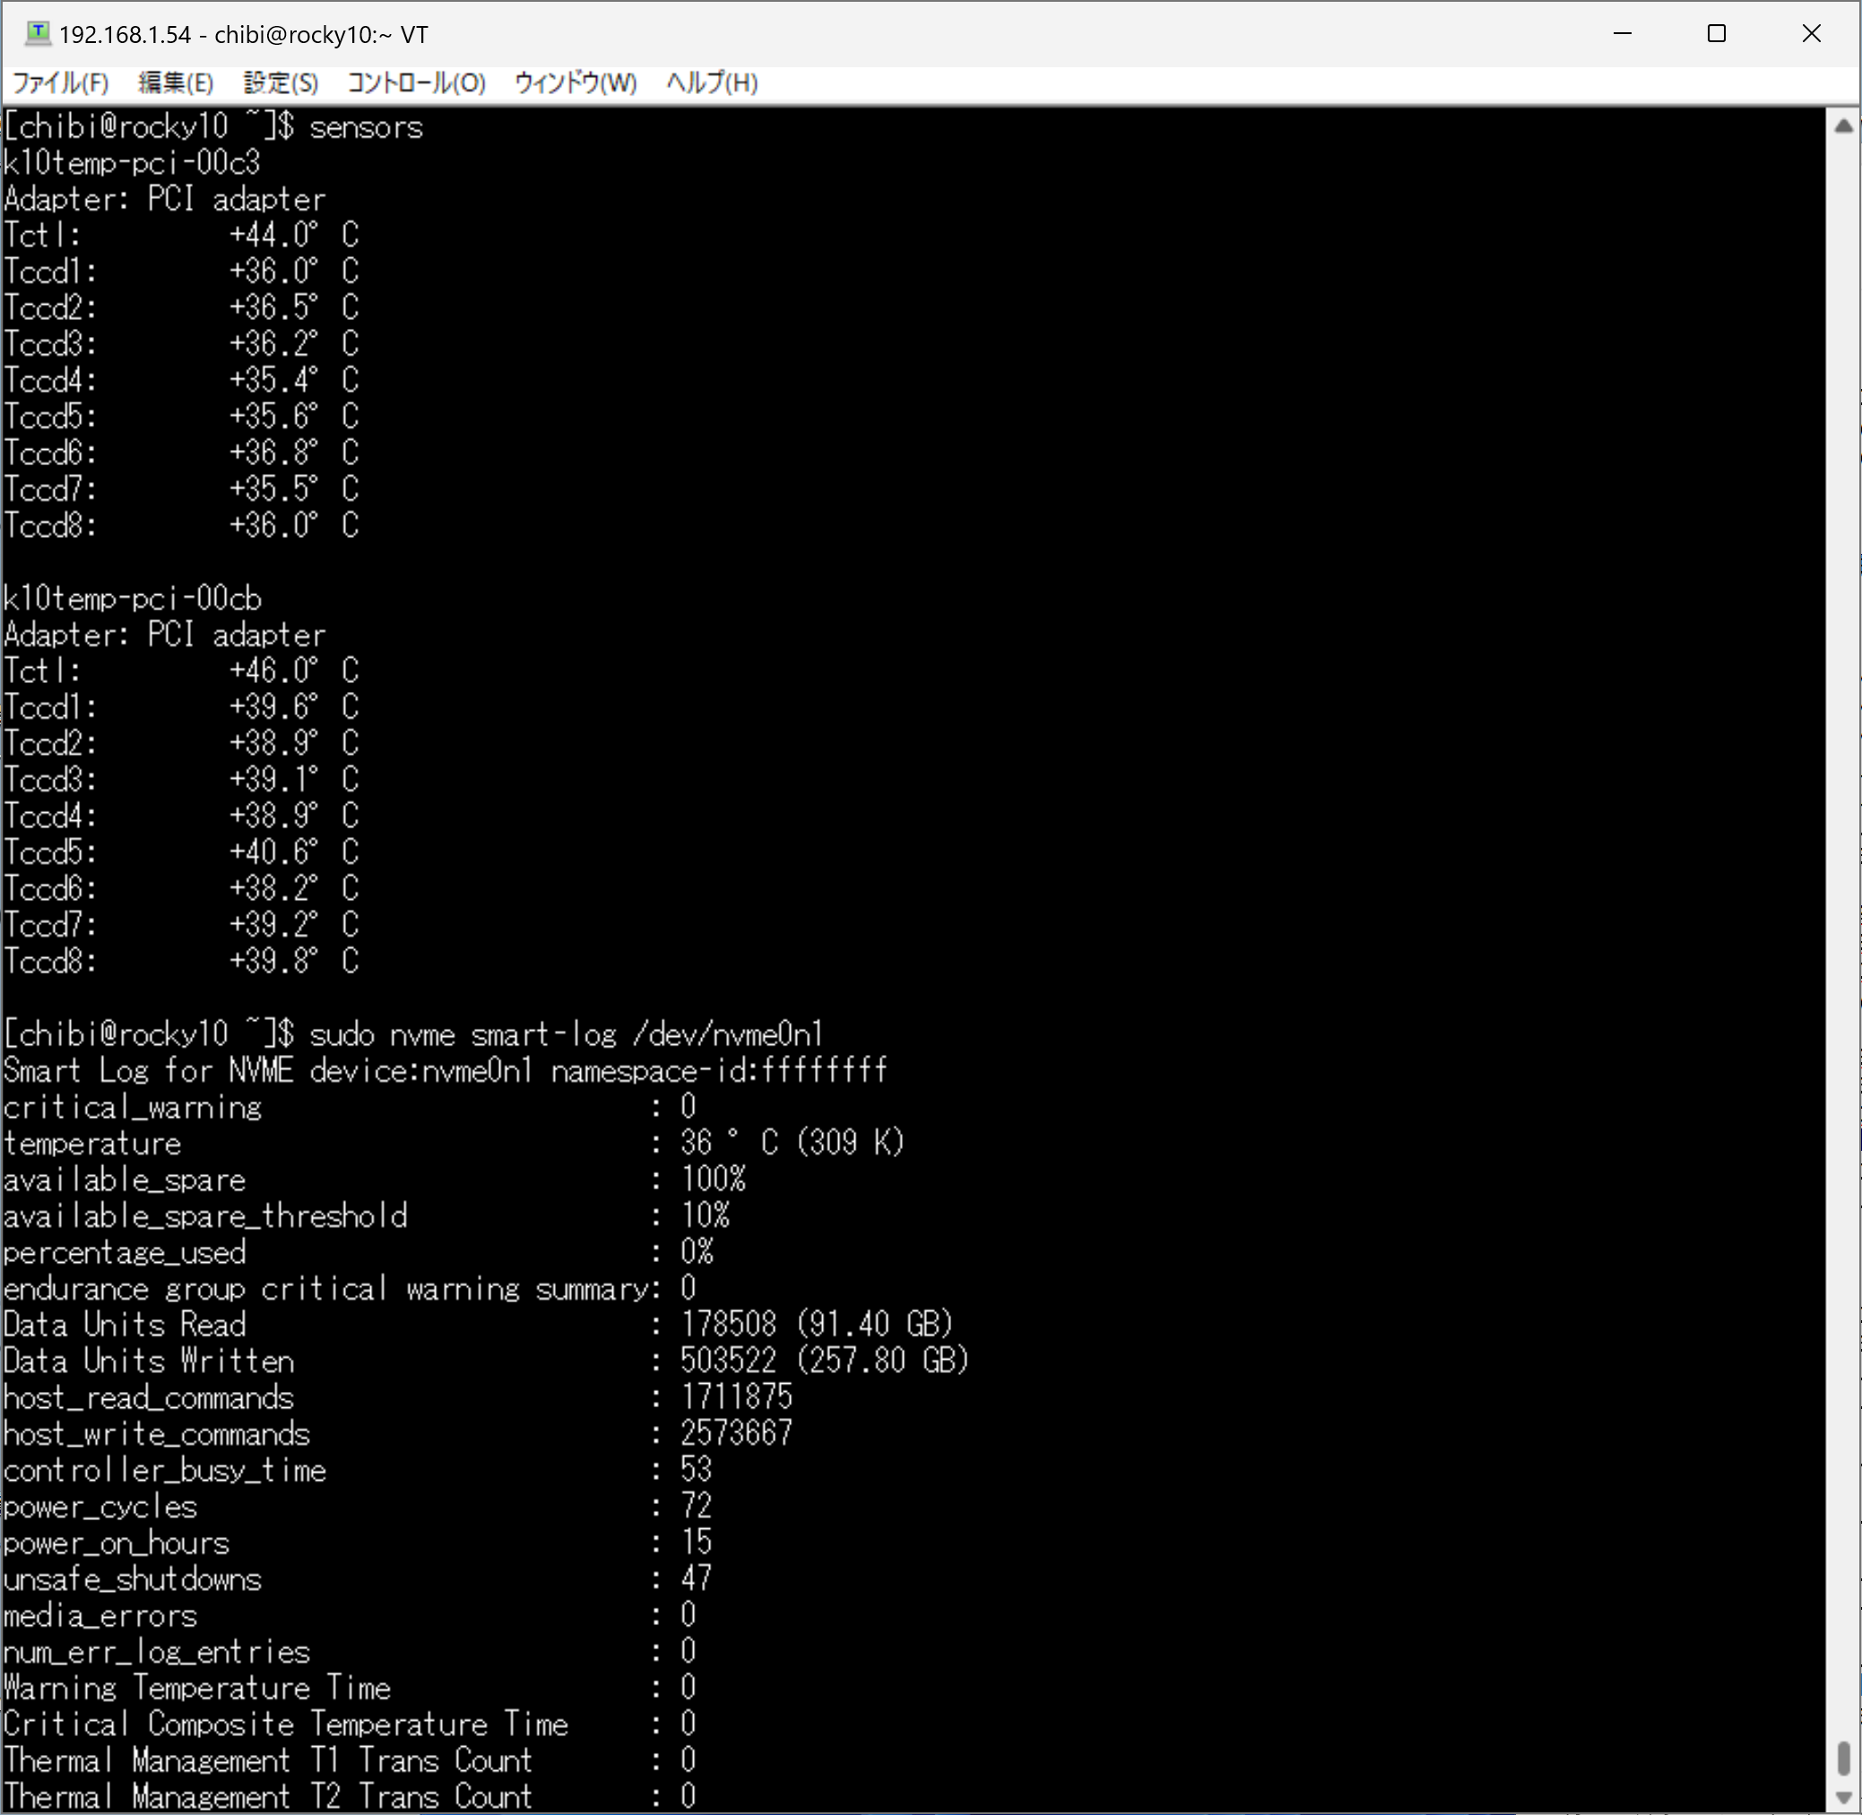Open the ウィンドウ(W) menu

tap(575, 83)
